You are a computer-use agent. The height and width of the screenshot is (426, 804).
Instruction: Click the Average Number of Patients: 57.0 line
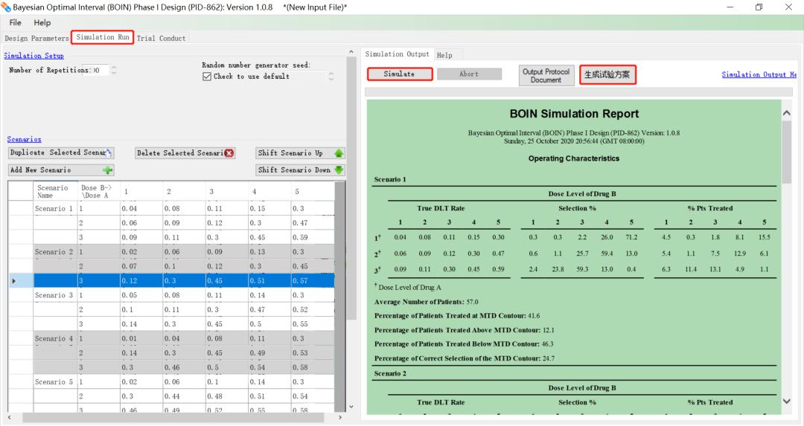[x=426, y=302]
